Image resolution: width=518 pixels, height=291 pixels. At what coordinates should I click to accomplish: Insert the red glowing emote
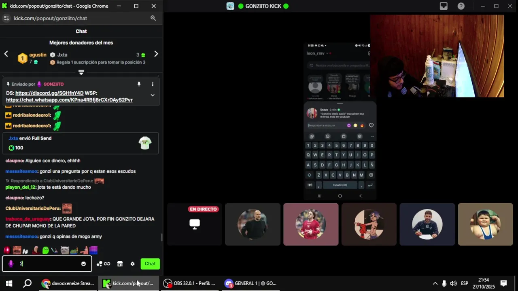point(7,250)
